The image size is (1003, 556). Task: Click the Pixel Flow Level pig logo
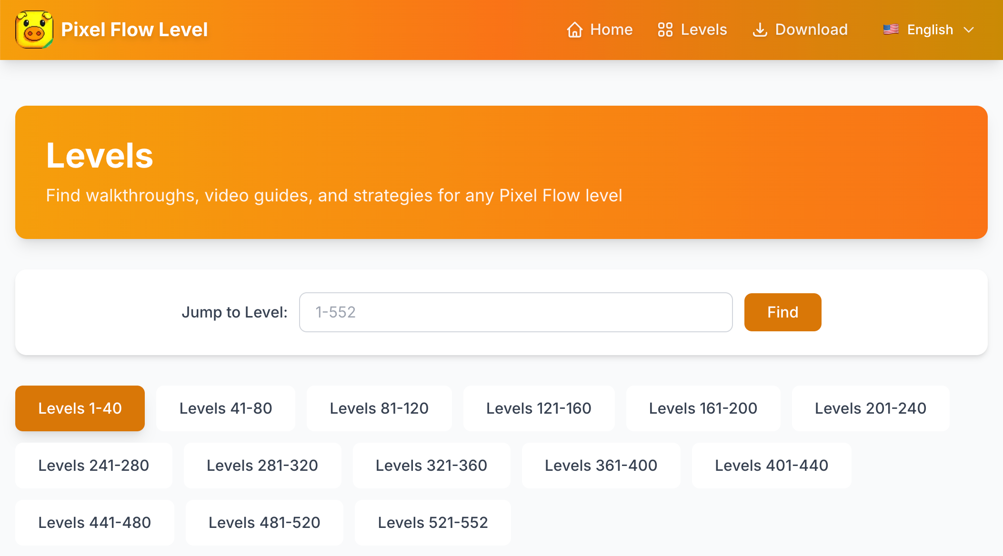click(x=34, y=30)
